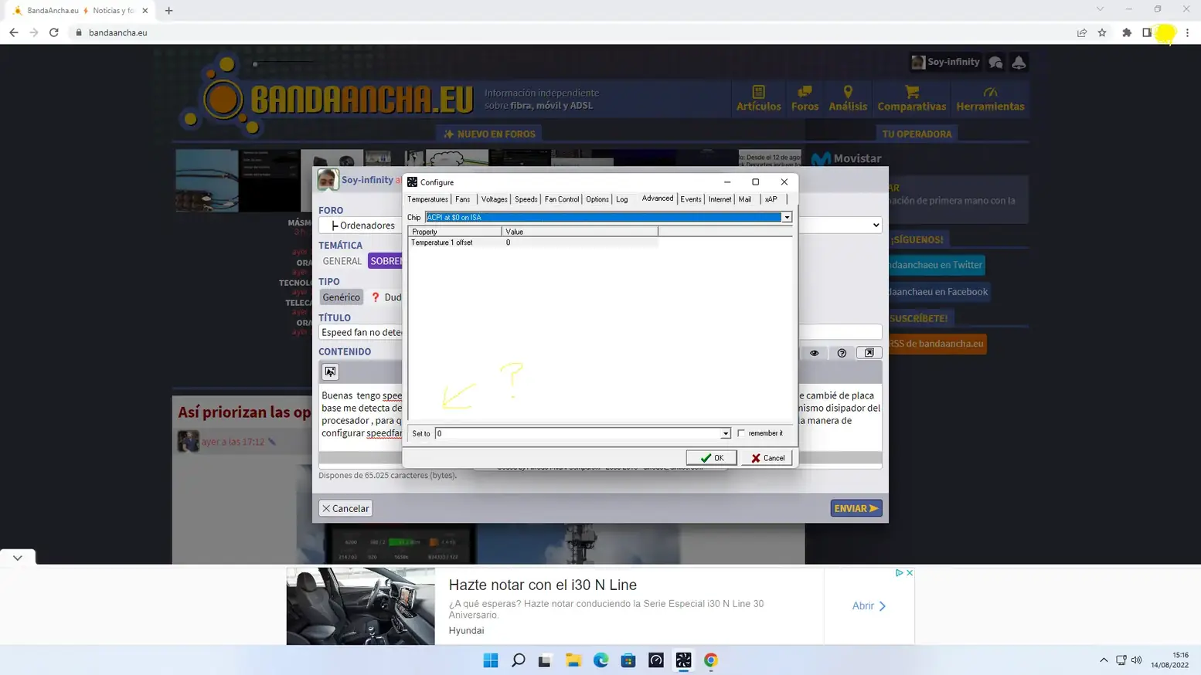Switch to the Log tab
The height and width of the screenshot is (675, 1201).
622,199
